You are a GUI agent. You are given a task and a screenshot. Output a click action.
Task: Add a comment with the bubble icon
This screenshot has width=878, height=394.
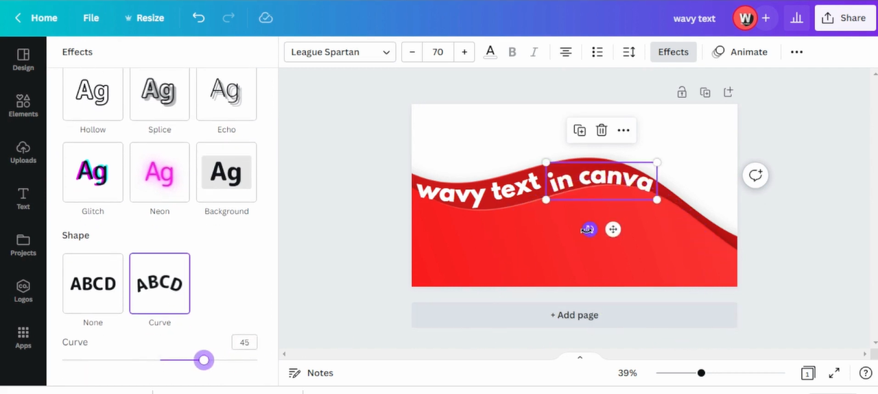tap(755, 175)
